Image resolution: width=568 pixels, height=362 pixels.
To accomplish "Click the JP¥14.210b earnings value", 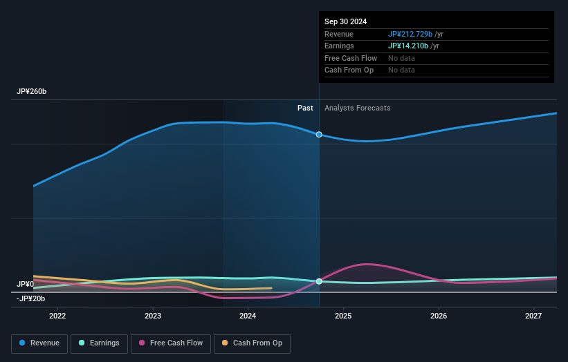I will click(408, 46).
